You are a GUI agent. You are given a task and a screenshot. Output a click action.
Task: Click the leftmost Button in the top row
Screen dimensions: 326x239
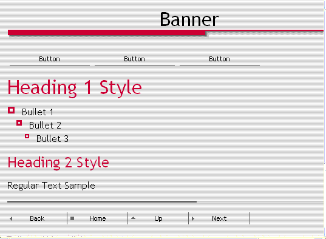[50, 59]
